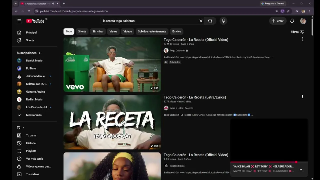This screenshot has height=180, width=320.
Task: Go forward with the browser forward arrow
Action: [x=23, y=11]
